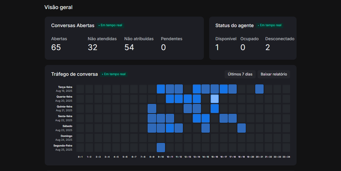
Task: Click the Em tempo real badge beside Tráfego de conversa
Action: 114,74
